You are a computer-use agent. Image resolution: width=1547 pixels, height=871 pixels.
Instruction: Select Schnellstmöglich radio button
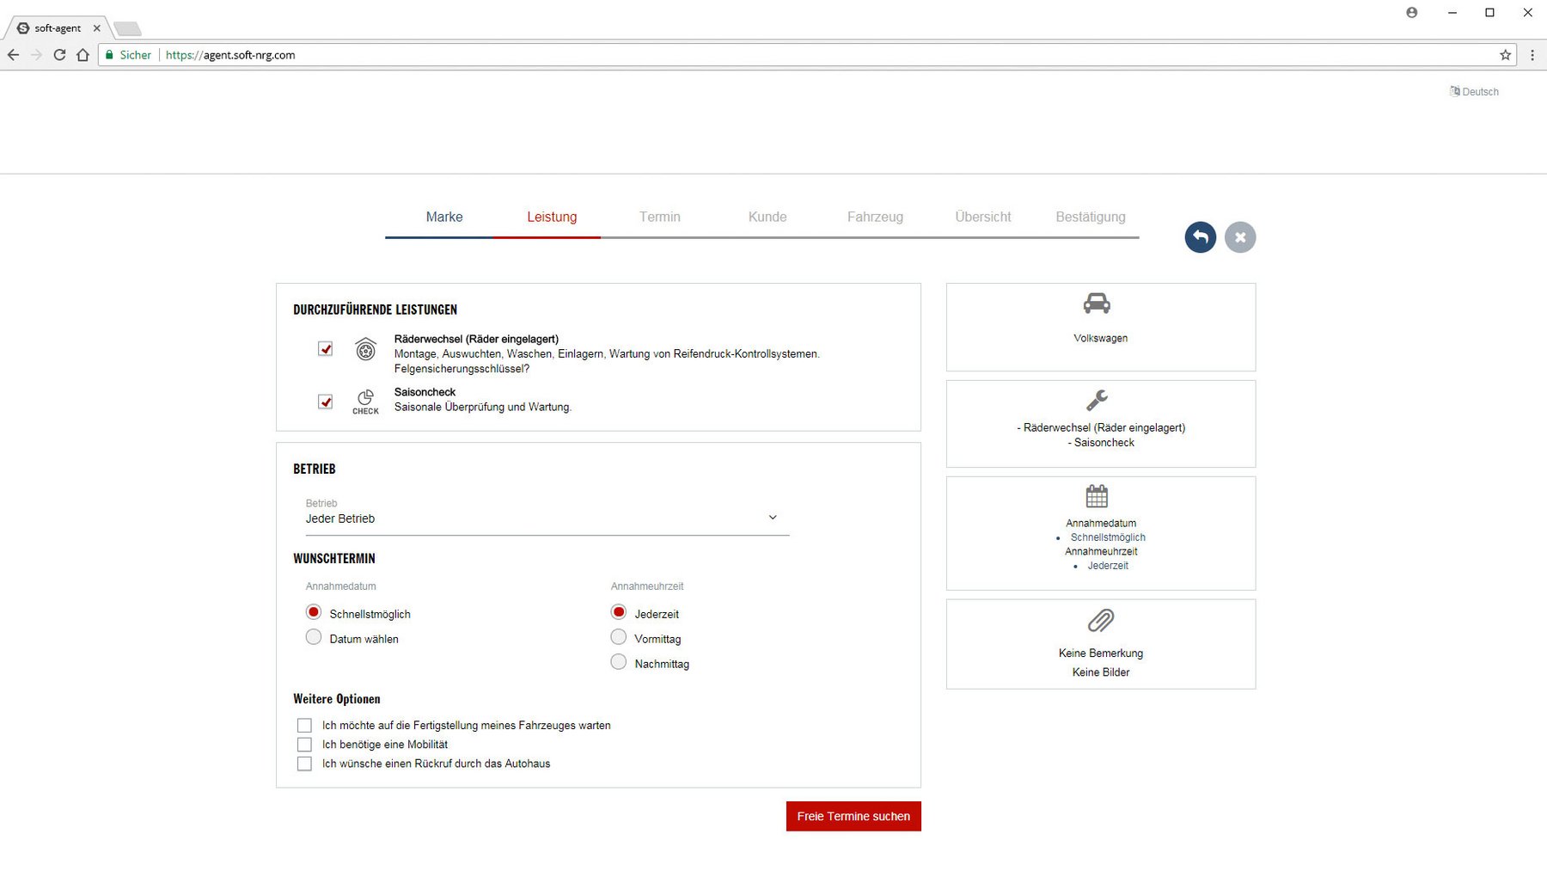314,612
